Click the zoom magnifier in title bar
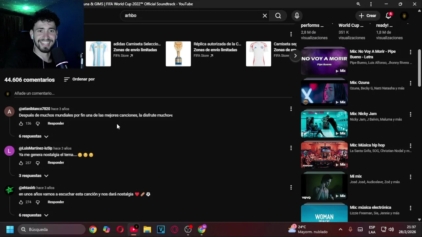 pyautogui.click(x=358, y=4)
